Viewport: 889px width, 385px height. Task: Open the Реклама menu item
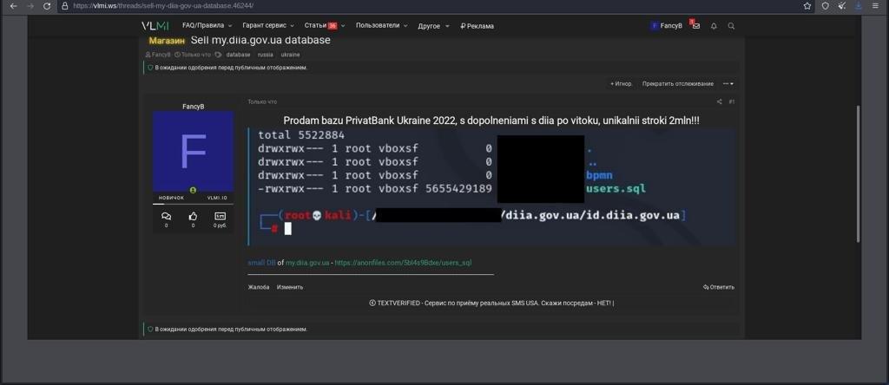tap(477, 26)
